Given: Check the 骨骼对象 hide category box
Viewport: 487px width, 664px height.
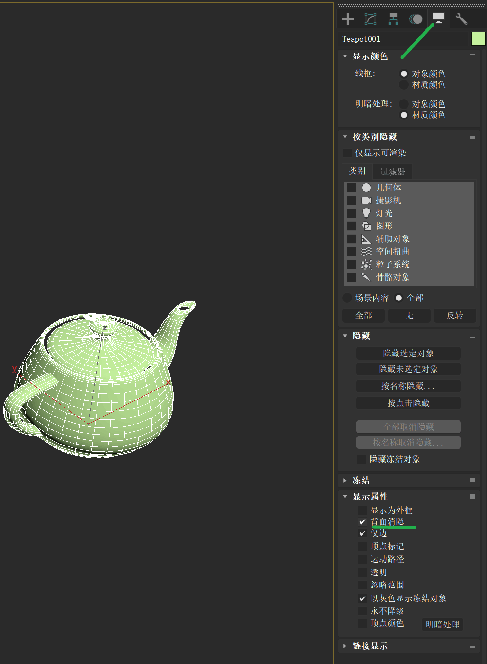Looking at the screenshot, I should [x=352, y=277].
